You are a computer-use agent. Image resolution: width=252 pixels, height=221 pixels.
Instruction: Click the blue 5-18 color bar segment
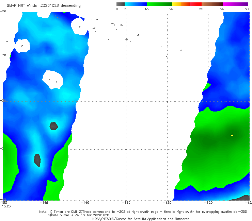pos(136,4)
